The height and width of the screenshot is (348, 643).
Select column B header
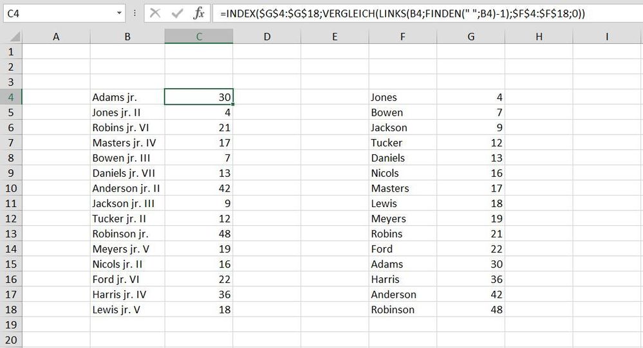(x=127, y=37)
